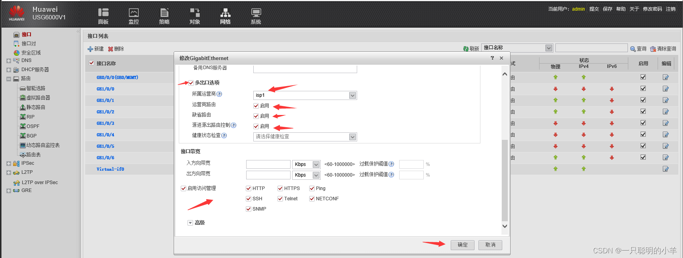Image resolution: width=683 pixels, height=258 pixels.
Task: Toggle 缺省路由 启用 checkbox
Action: coord(256,116)
